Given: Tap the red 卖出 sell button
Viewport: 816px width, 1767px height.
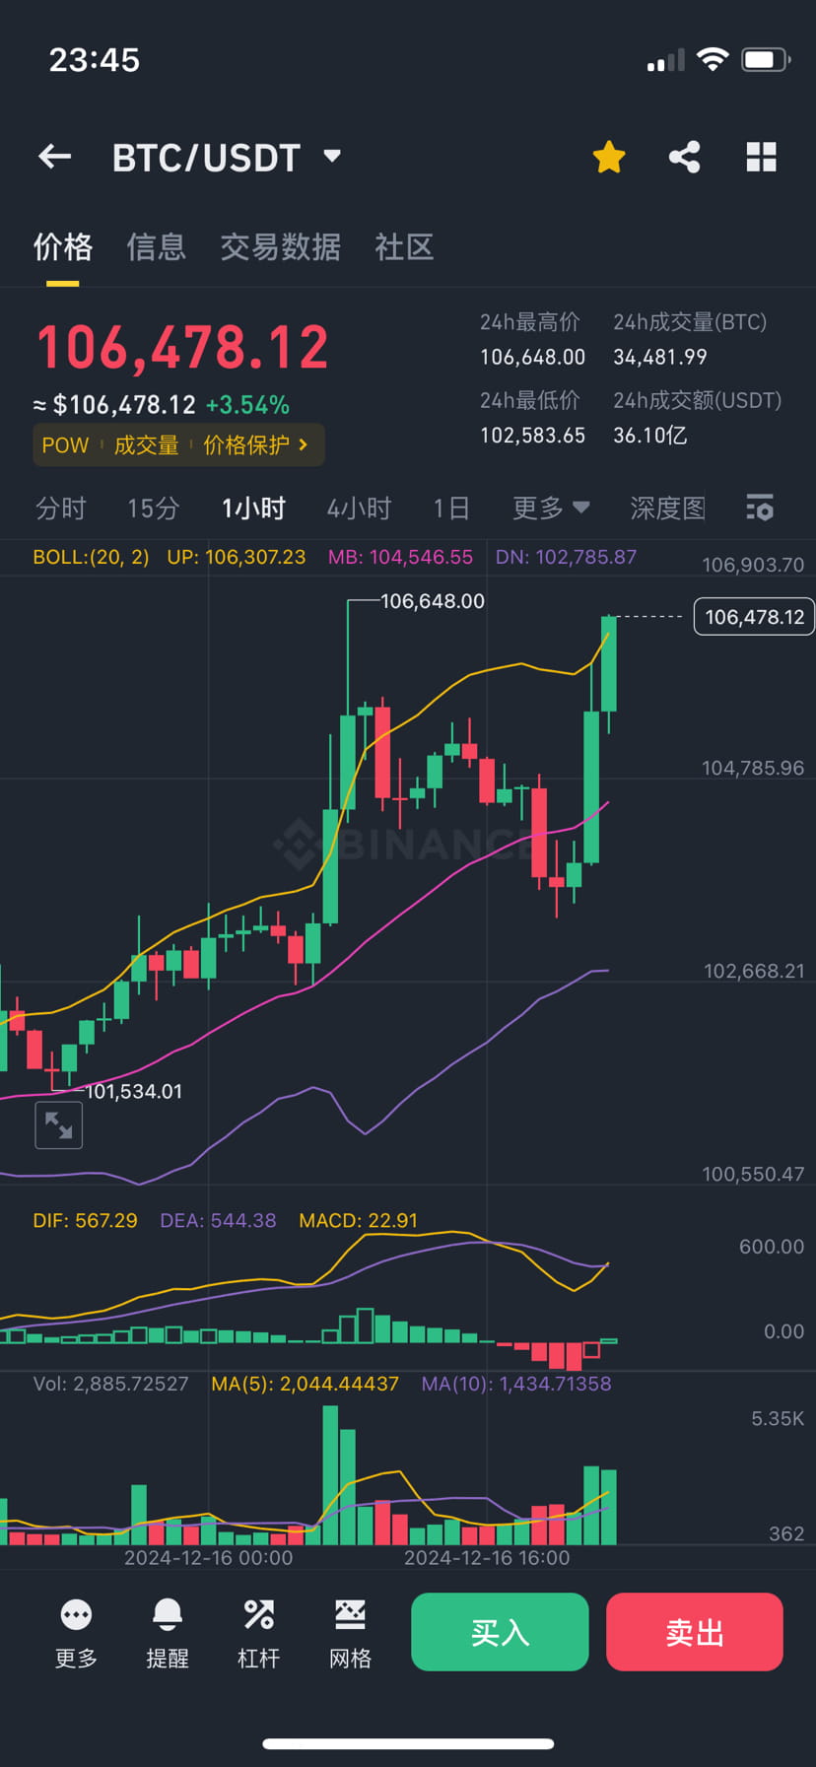Looking at the screenshot, I should [x=695, y=1632].
